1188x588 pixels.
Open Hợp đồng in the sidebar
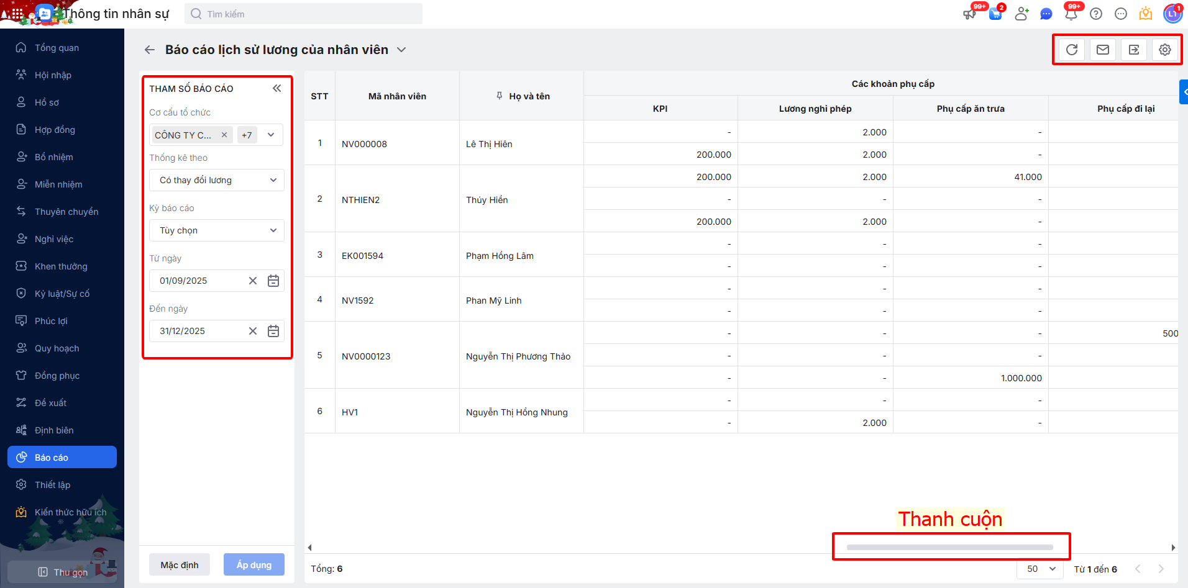tap(55, 130)
